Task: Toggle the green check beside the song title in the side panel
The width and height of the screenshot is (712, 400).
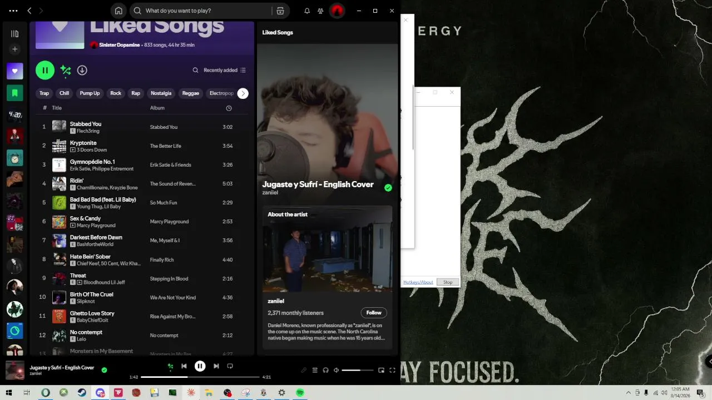Action: click(x=388, y=188)
